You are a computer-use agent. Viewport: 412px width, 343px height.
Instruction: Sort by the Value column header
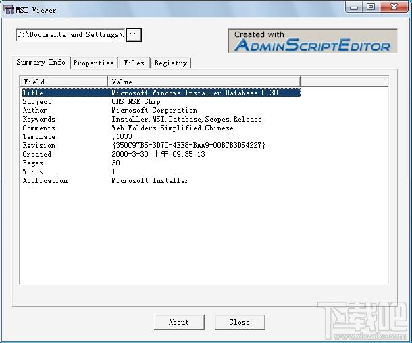[204, 82]
